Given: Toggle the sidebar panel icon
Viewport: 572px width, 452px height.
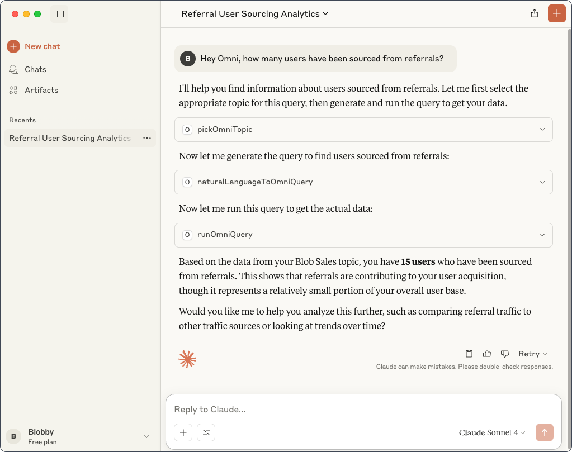Looking at the screenshot, I should click(x=59, y=14).
